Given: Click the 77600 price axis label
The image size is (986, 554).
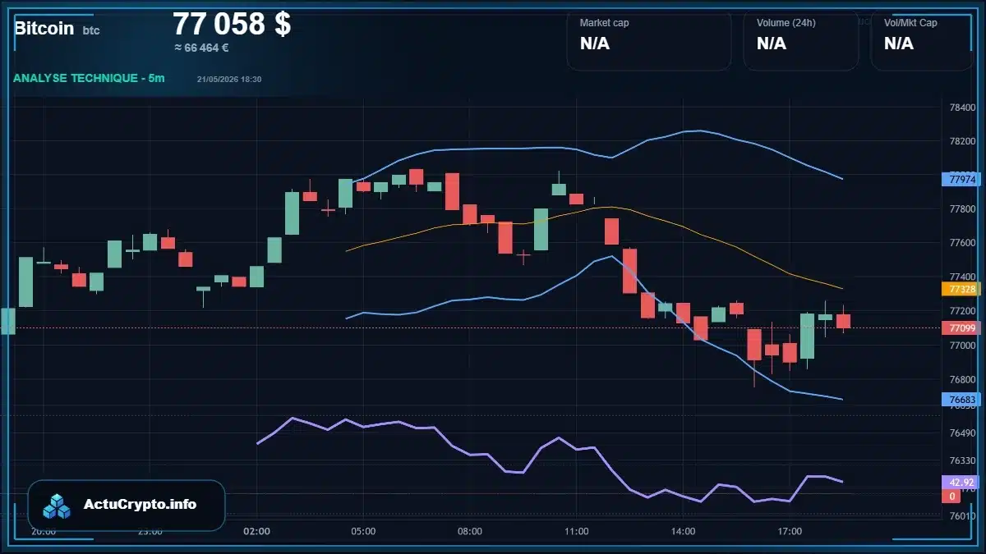Looking at the screenshot, I should tap(962, 243).
